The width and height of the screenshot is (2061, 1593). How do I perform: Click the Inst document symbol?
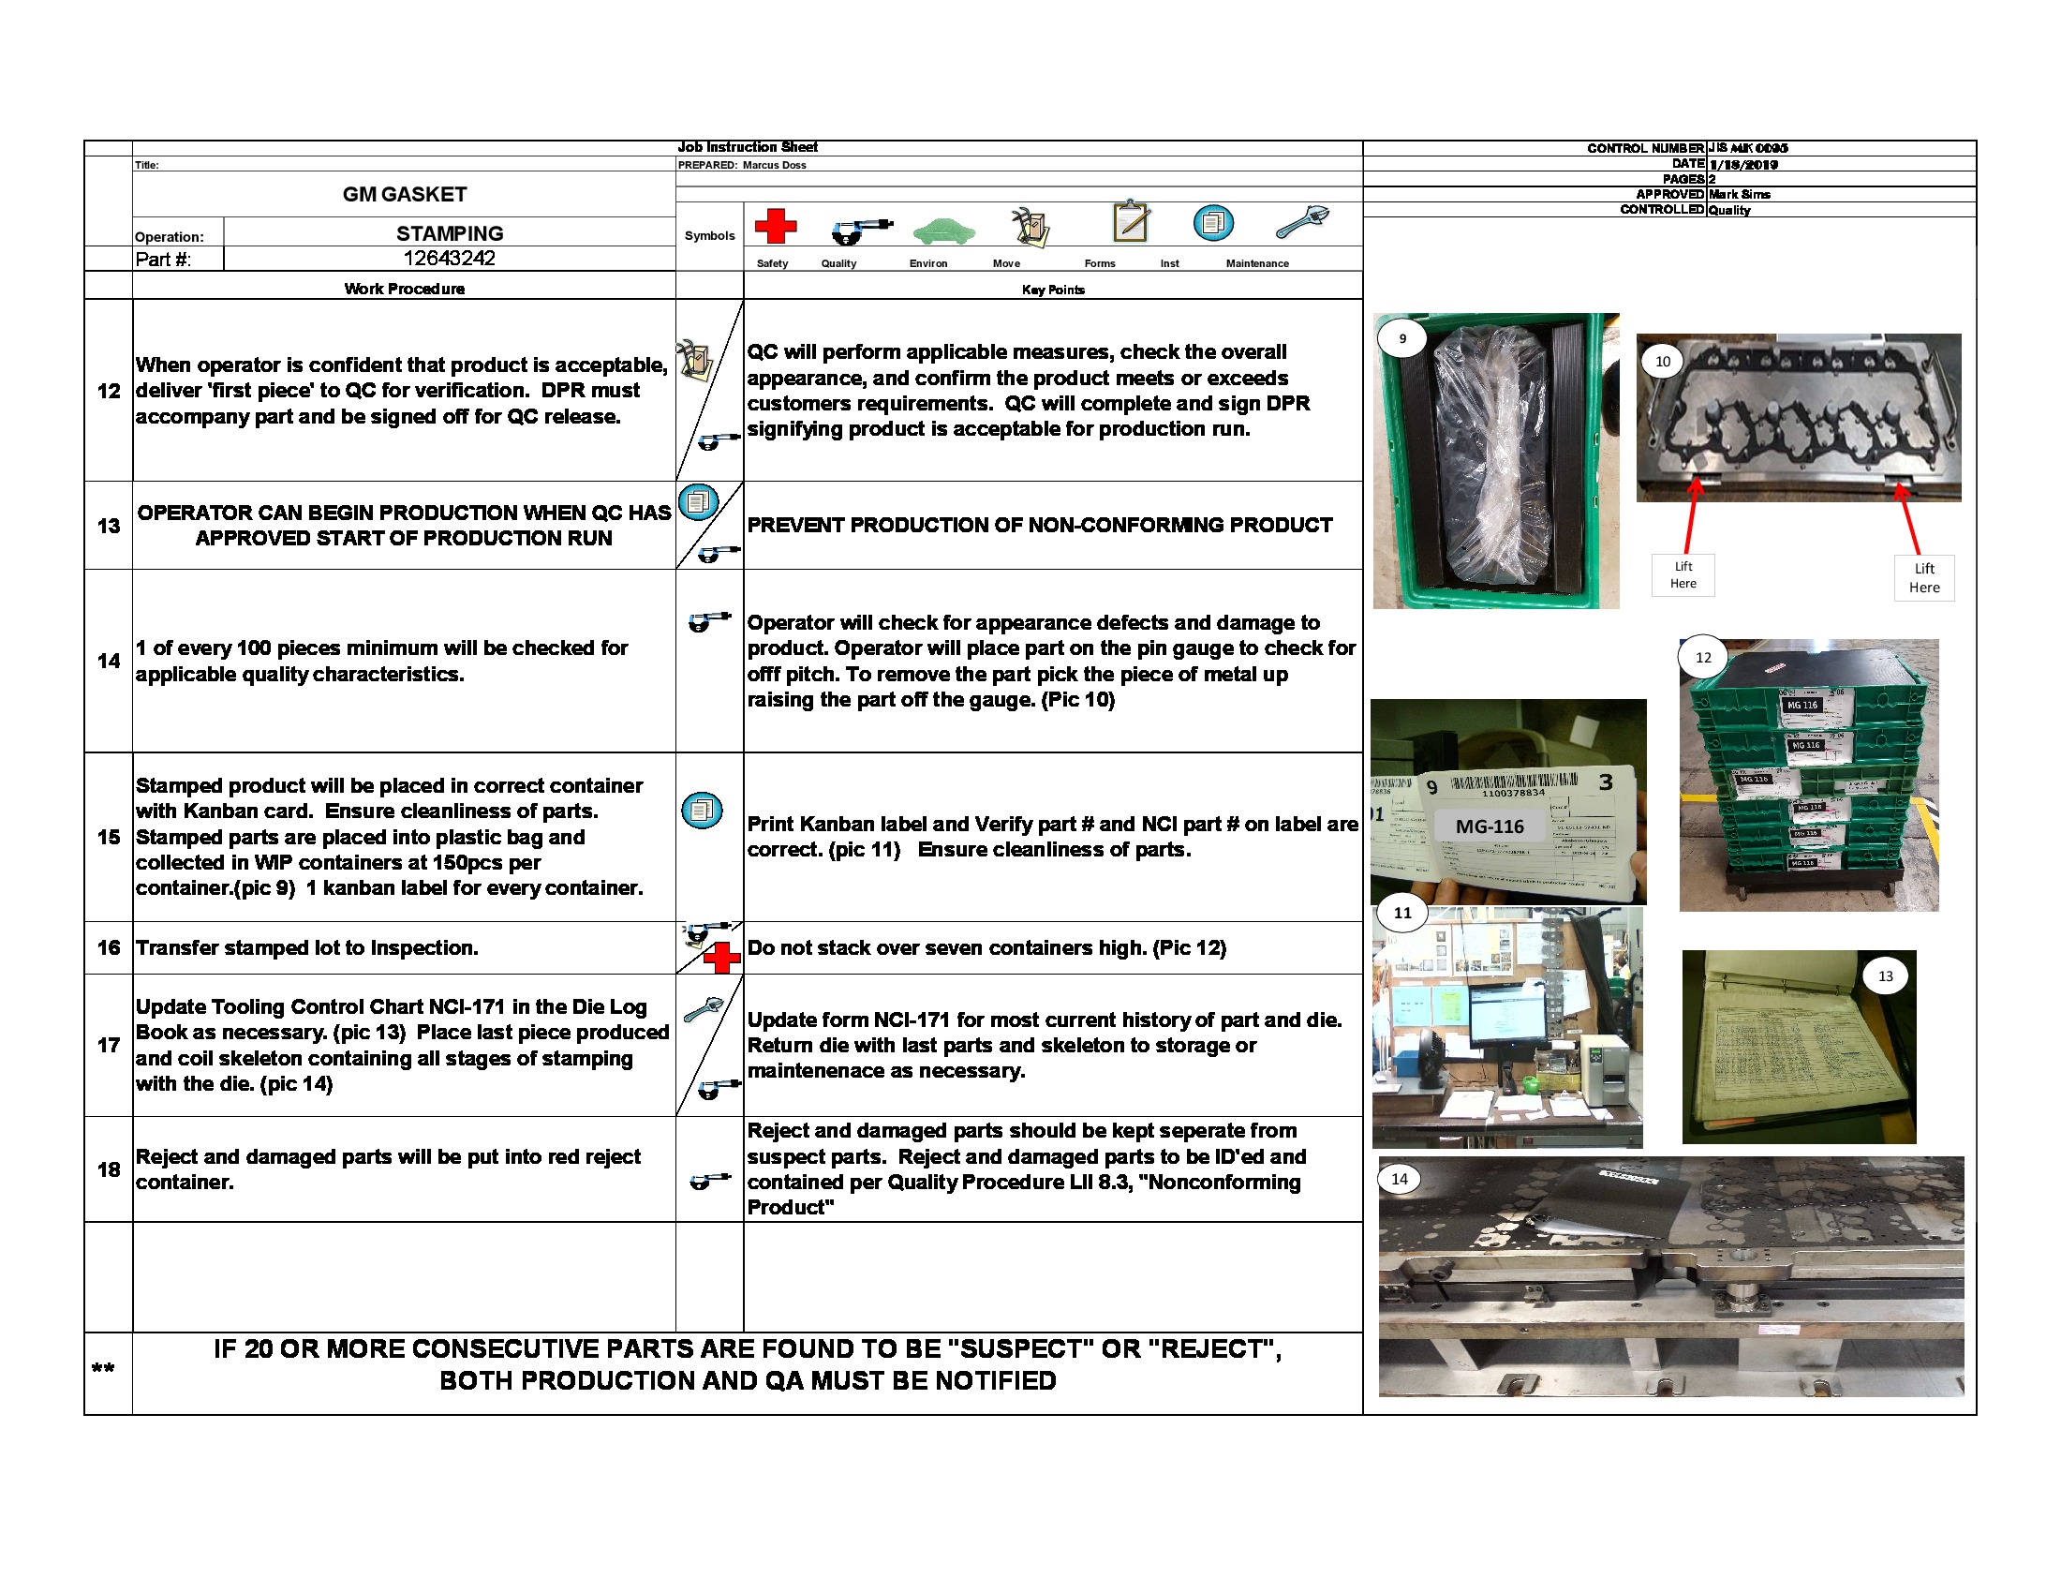pos(1213,222)
